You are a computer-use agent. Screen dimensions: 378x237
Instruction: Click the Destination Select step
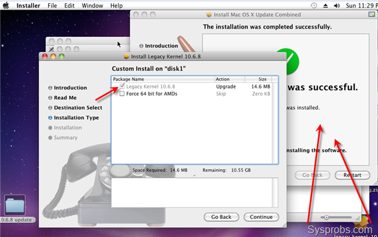(x=78, y=108)
